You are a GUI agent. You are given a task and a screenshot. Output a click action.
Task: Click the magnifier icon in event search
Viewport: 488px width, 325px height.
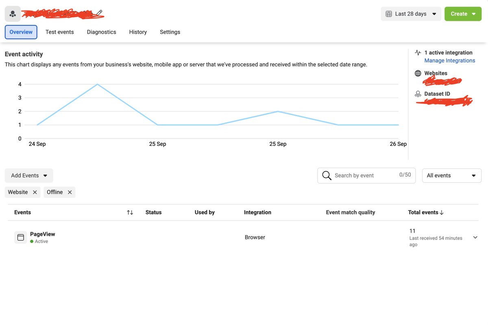coord(327,175)
